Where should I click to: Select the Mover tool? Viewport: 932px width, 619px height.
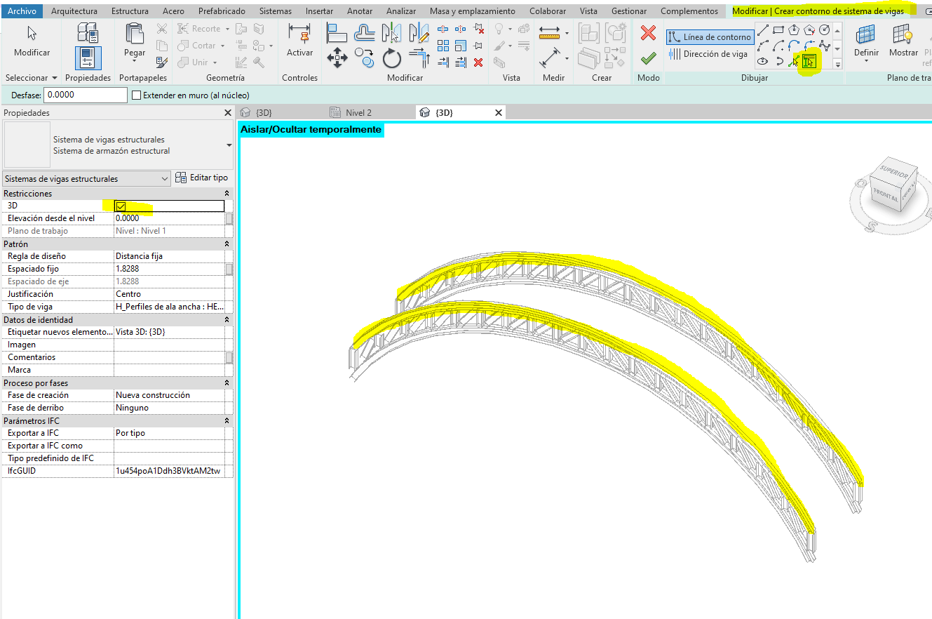[x=337, y=58]
